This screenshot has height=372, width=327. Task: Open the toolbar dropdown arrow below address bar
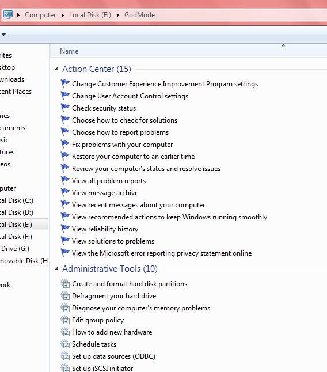(x=3, y=35)
